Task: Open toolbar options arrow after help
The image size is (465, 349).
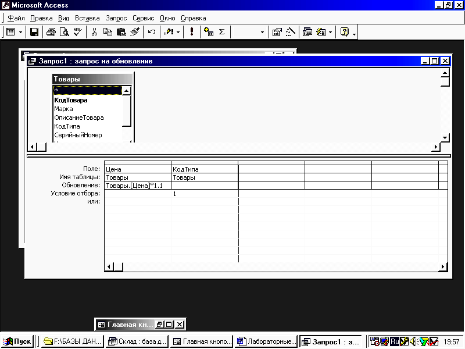Action: click(354, 33)
